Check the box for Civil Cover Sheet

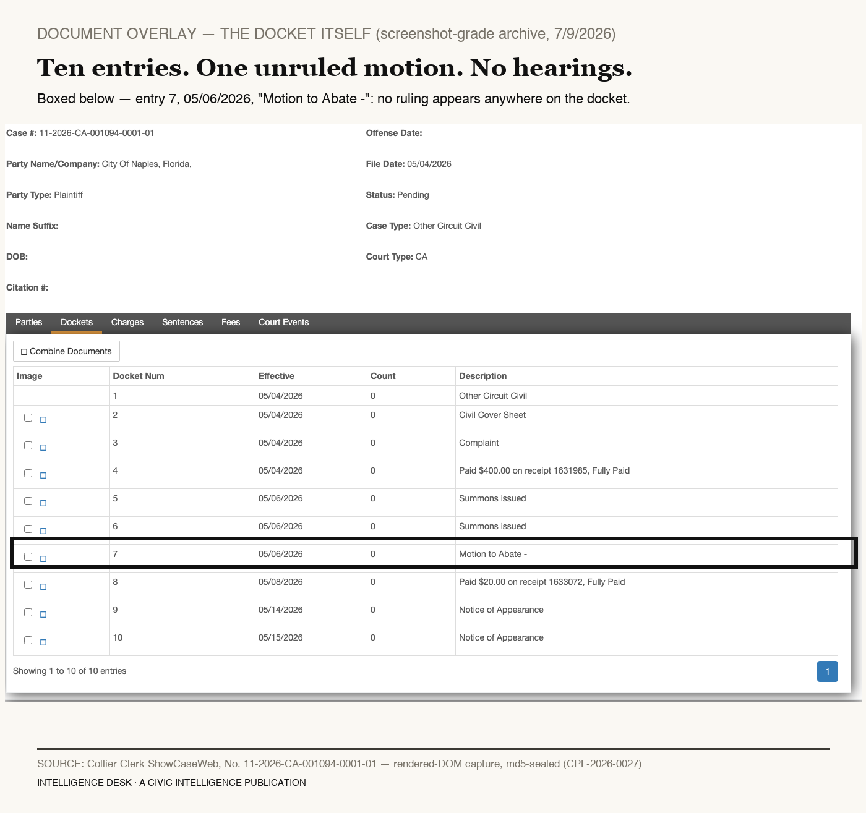click(x=28, y=417)
